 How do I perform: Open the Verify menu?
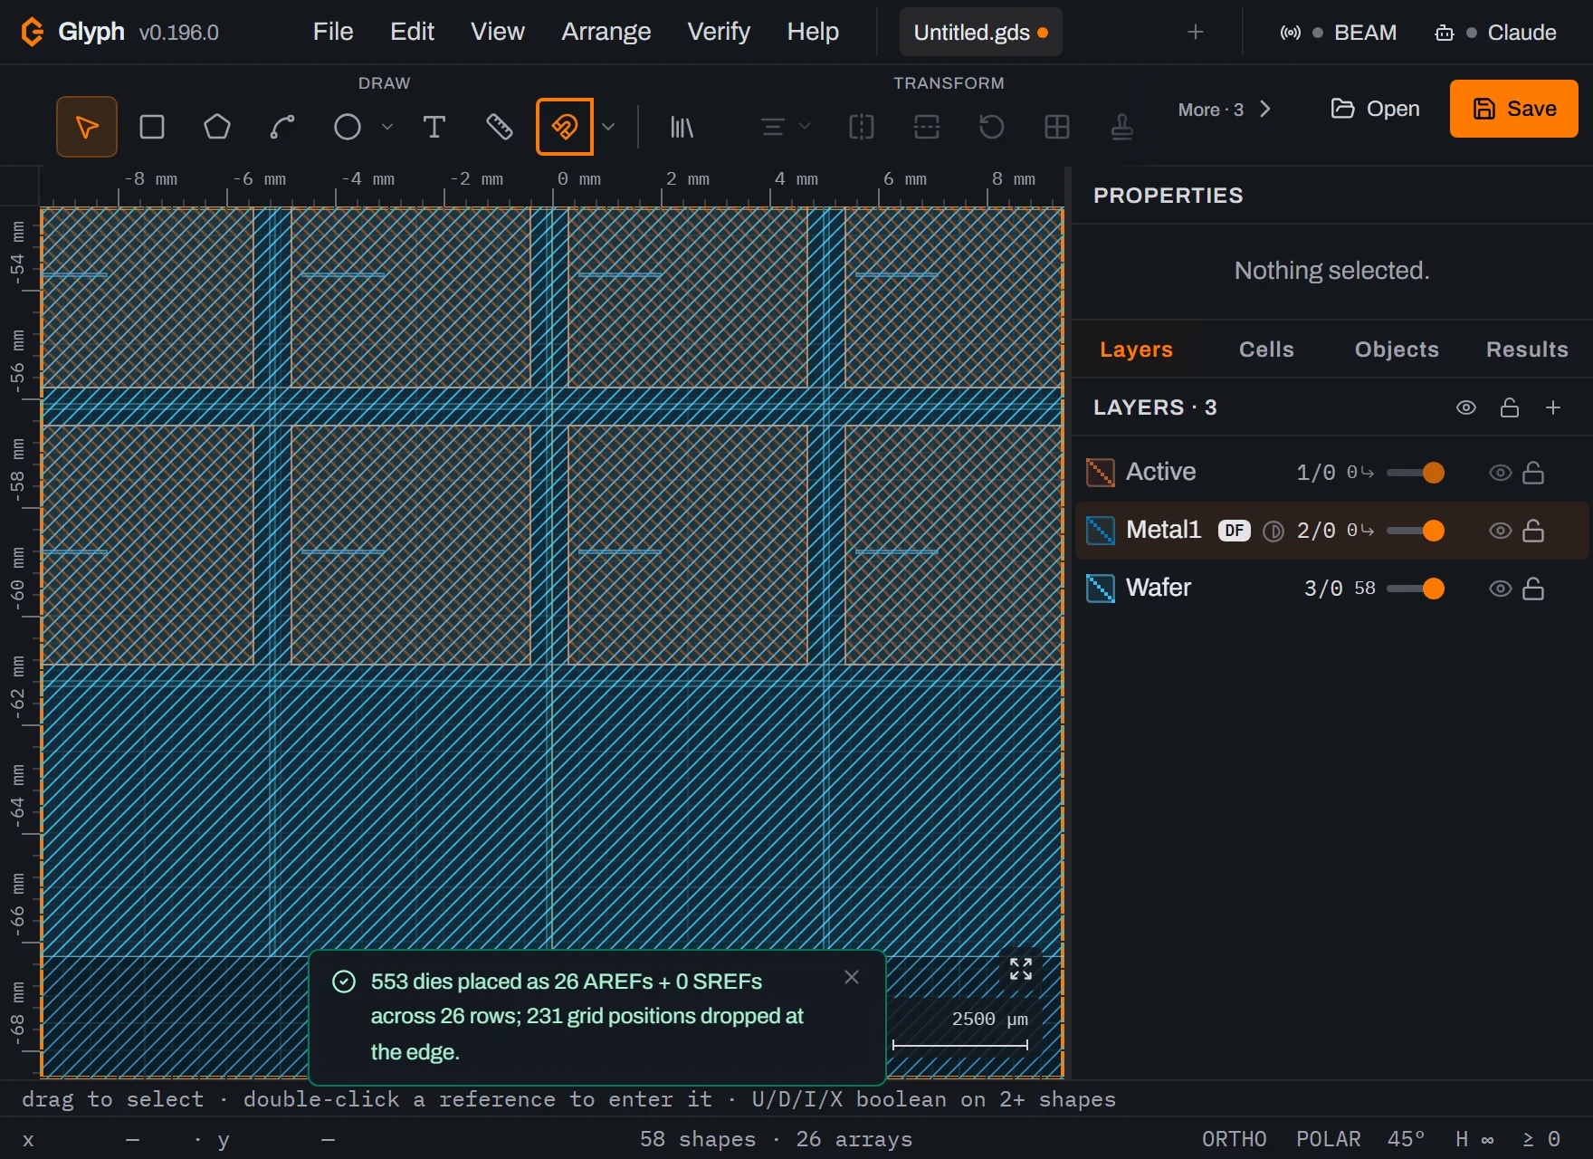coord(719,32)
